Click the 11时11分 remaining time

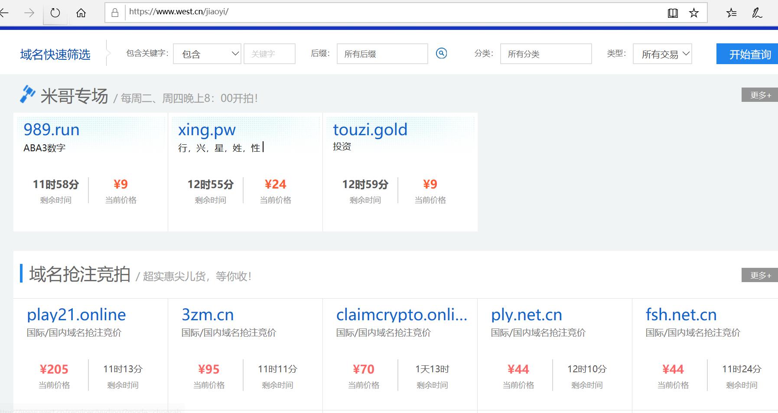[x=277, y=369]
